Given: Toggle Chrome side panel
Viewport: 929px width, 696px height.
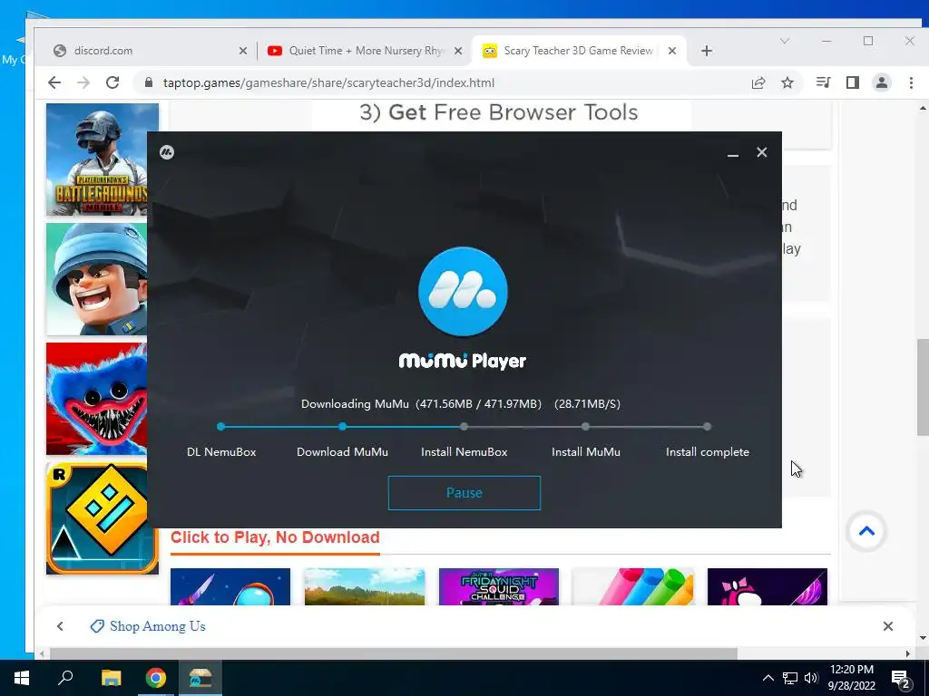Looking at the screenshot, I should click(853, 82).
